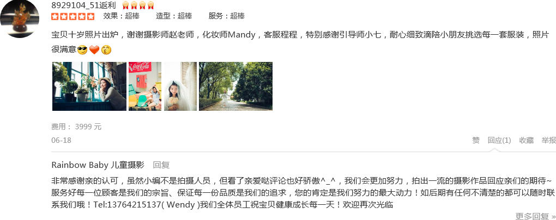Image resolution: width=556 pixels, height=220 pixels.
Task: Expand 更多回复 to see more replies
Action: tap(535, 216)
